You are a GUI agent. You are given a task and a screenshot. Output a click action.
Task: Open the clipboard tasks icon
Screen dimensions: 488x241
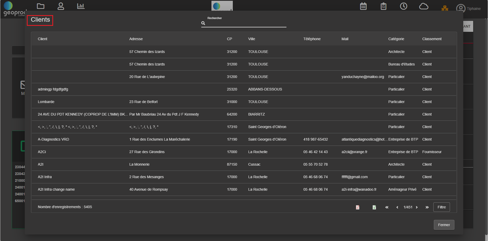point(384,6)
